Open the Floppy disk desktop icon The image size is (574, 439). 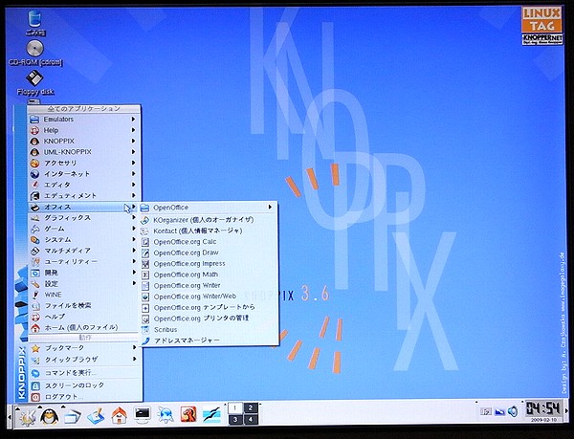35,77
